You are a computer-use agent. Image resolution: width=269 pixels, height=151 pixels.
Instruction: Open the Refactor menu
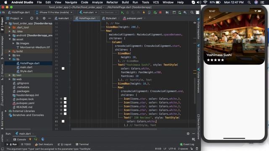tap(112, 3)
